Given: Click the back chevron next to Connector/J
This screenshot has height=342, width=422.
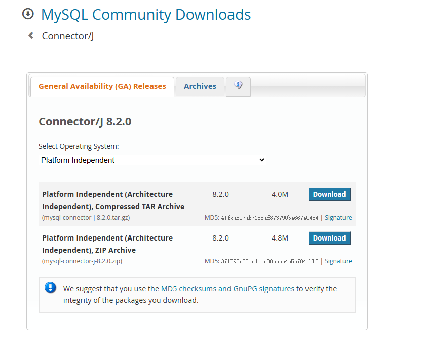Looking at the screenshot, I should point(31,36).
